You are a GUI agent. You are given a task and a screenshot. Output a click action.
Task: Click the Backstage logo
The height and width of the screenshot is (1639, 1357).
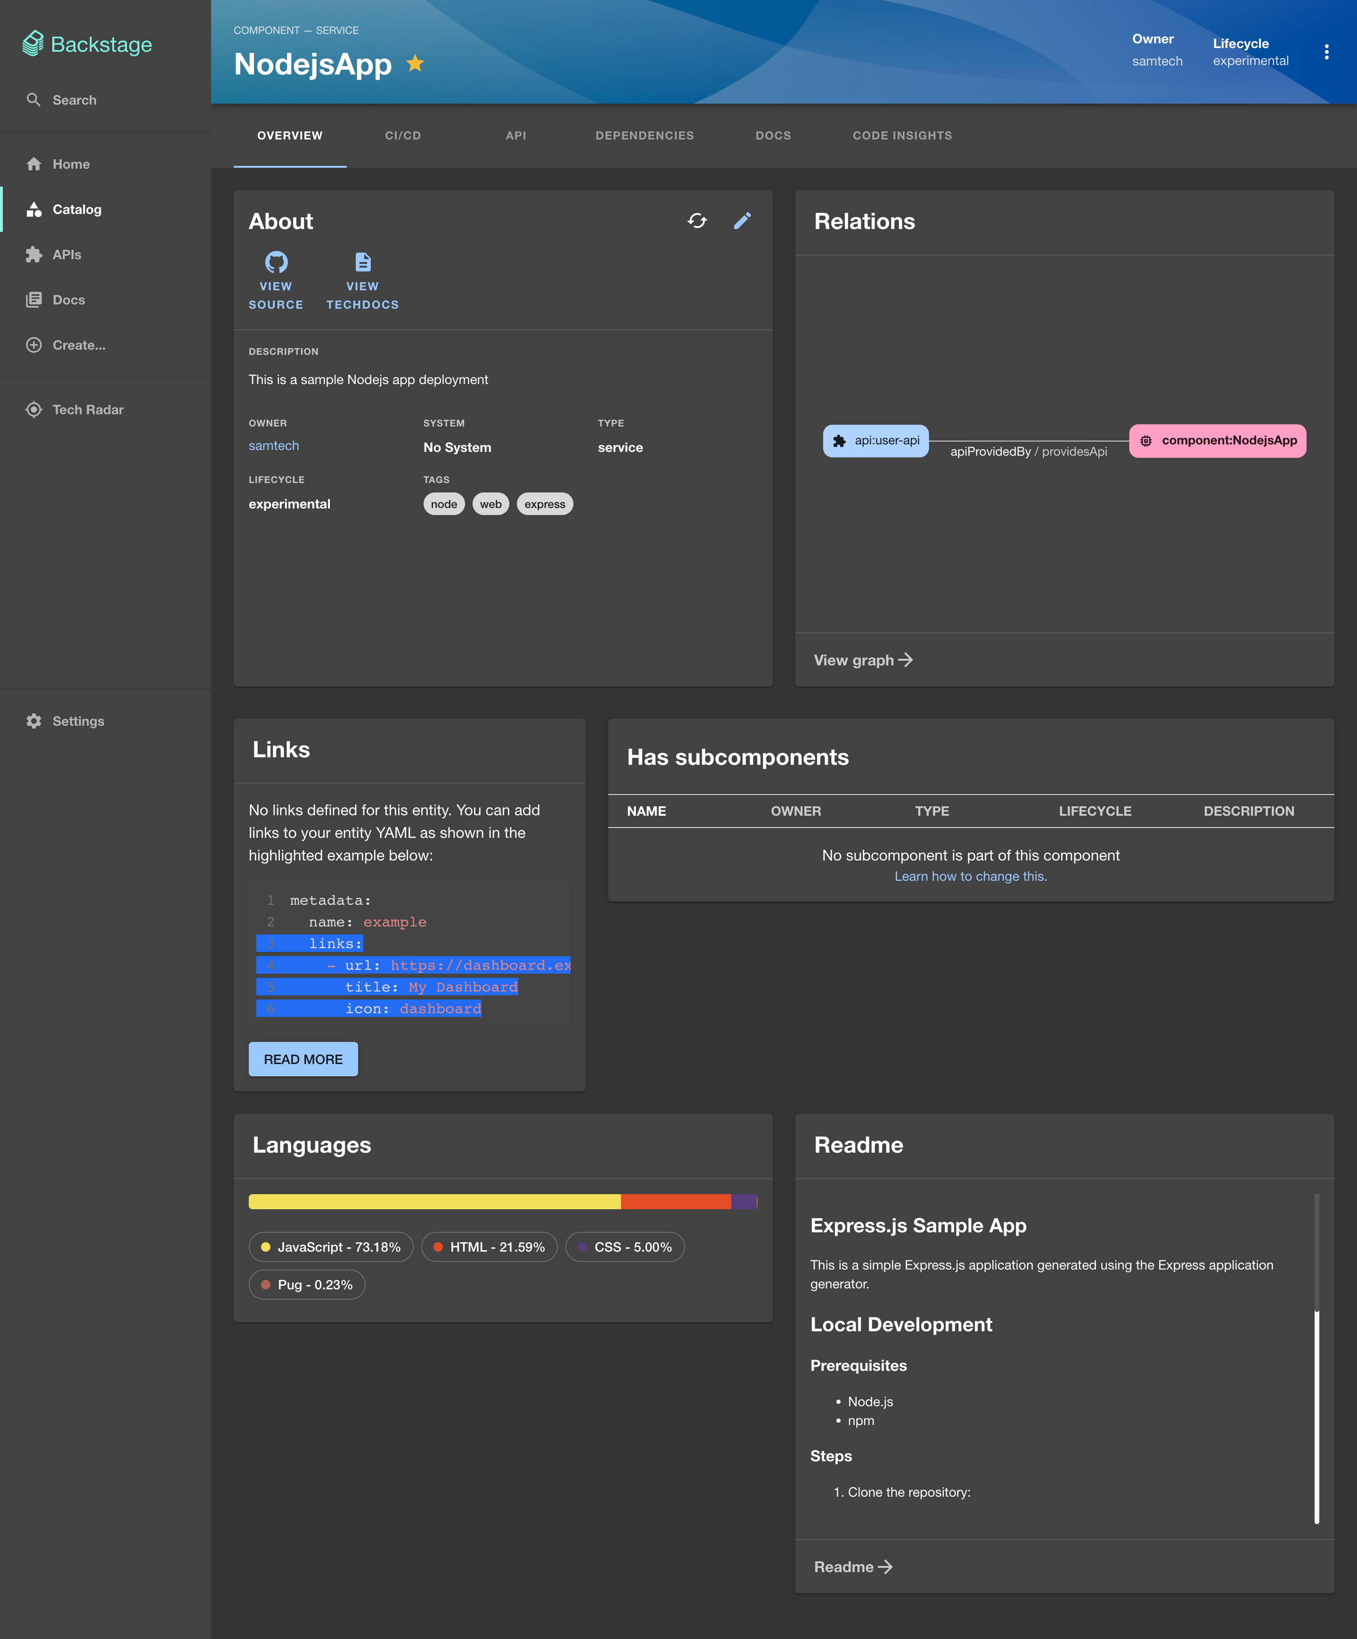[x=87, y=44]
